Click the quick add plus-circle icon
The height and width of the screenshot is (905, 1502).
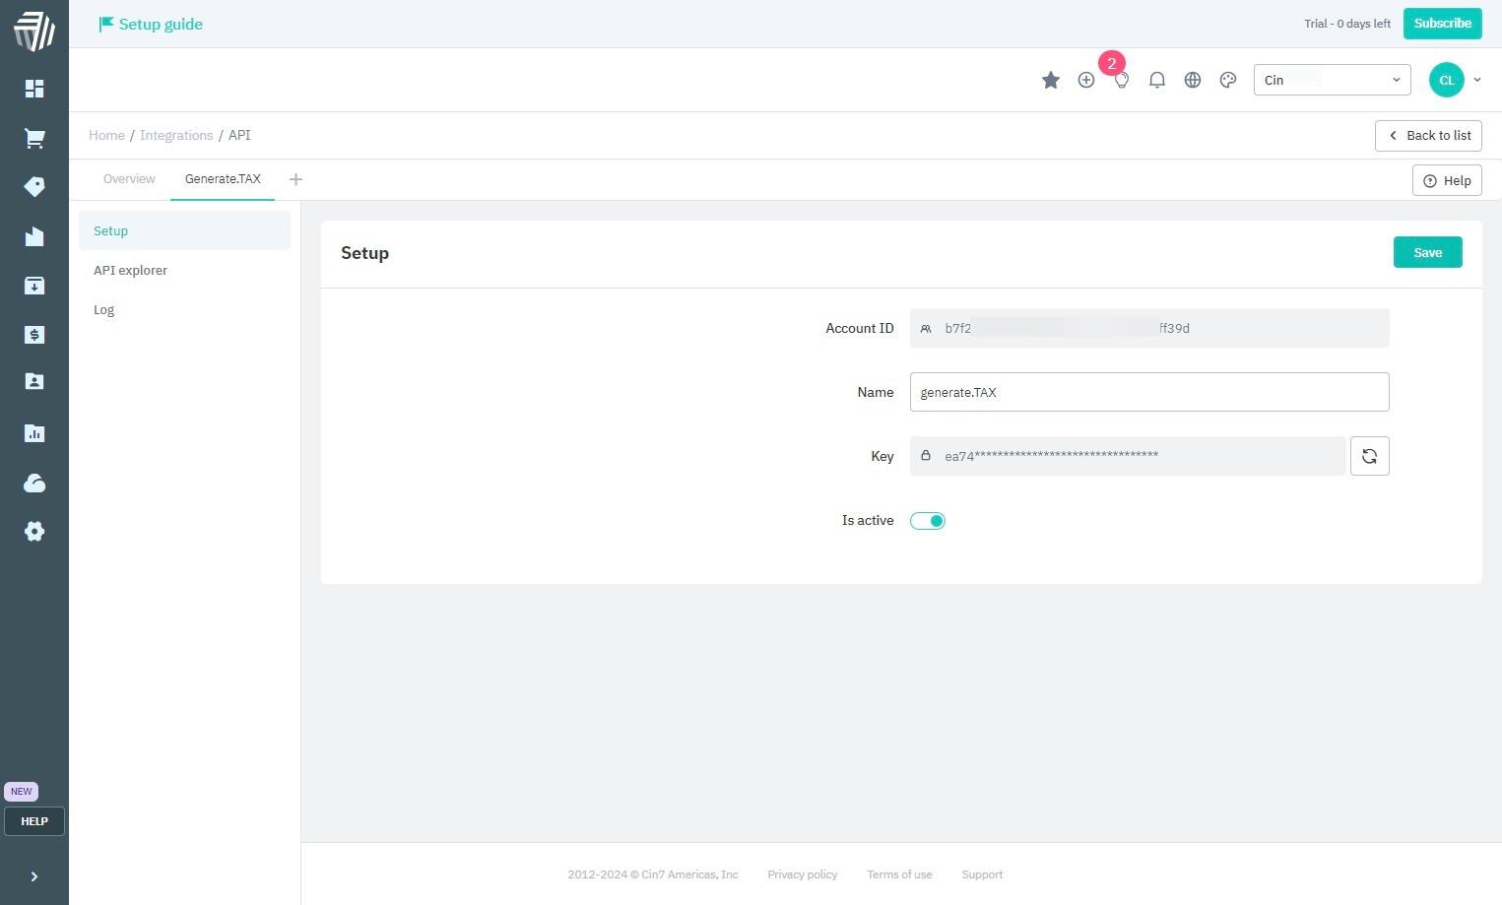(x=1086, y=80)
